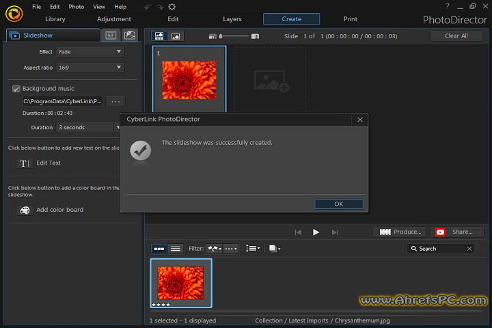Open sort order dropdown
This screenshot has height=328, width=492.
(253, 248)
